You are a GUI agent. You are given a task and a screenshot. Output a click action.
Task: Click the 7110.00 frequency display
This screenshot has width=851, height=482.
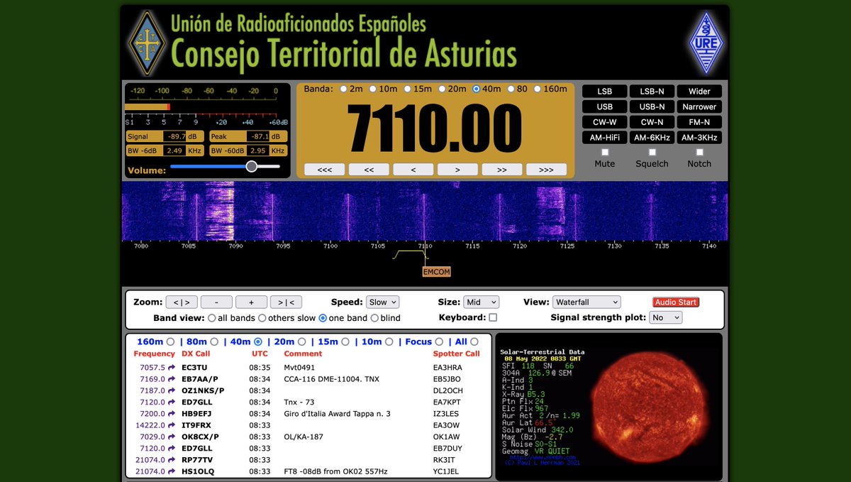tap(435, 128)
